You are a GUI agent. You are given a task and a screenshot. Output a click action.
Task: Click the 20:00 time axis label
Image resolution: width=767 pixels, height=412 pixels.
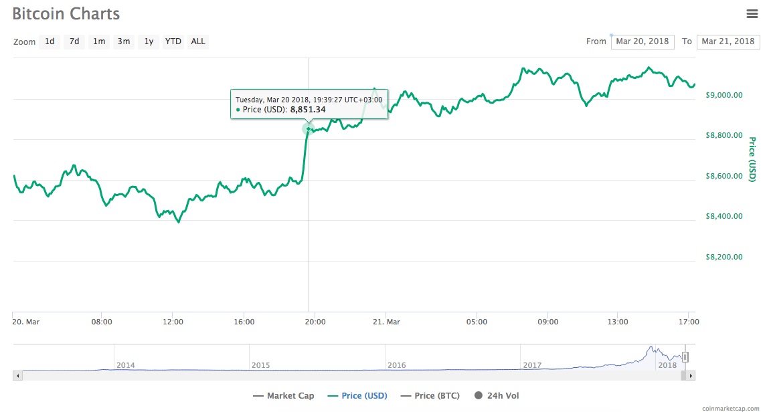315,322
